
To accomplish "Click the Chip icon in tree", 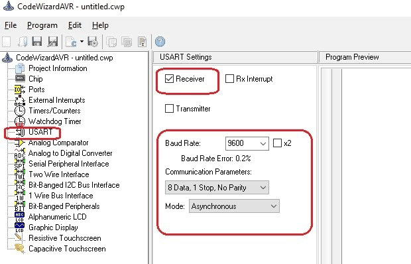I will (20, 78).
